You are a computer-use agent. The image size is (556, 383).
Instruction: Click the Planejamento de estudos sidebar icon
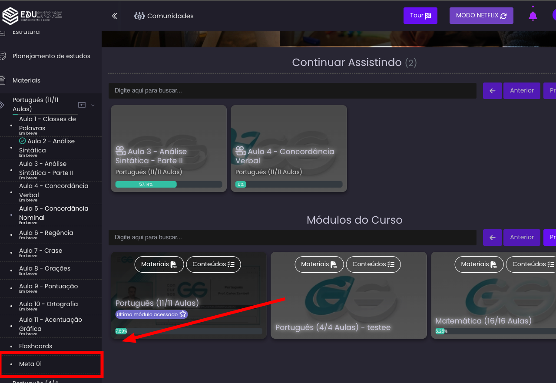3,56
